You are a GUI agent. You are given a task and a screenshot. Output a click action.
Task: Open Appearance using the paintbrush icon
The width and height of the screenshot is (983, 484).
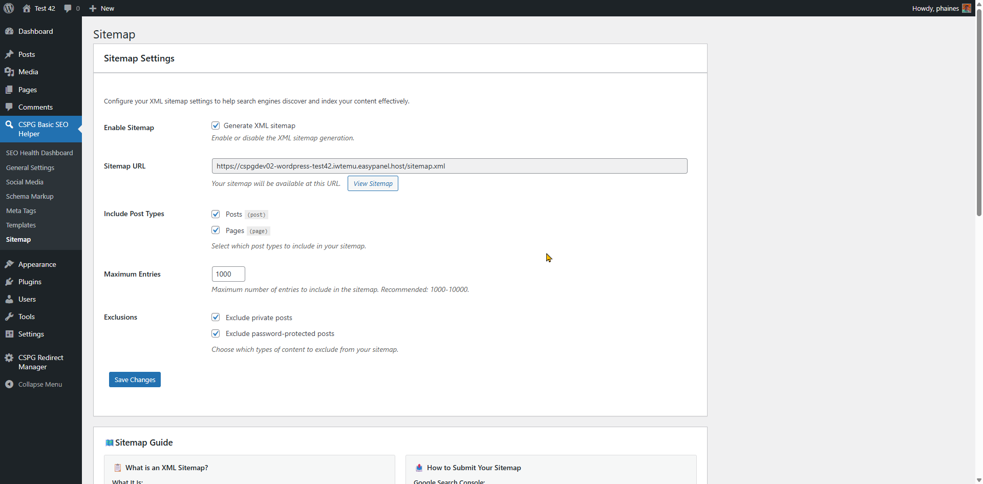(10, 264)
